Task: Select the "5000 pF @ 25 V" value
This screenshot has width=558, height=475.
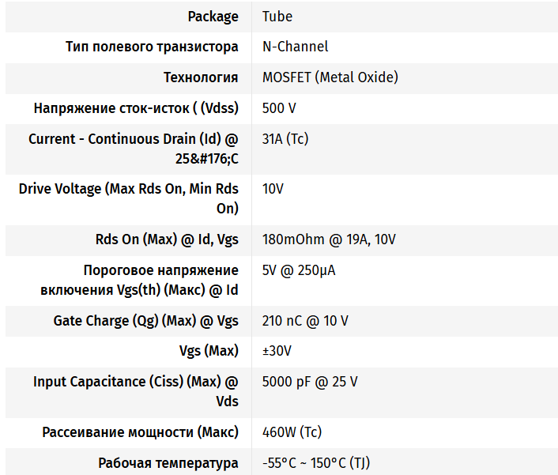Action: pos(310,382)
